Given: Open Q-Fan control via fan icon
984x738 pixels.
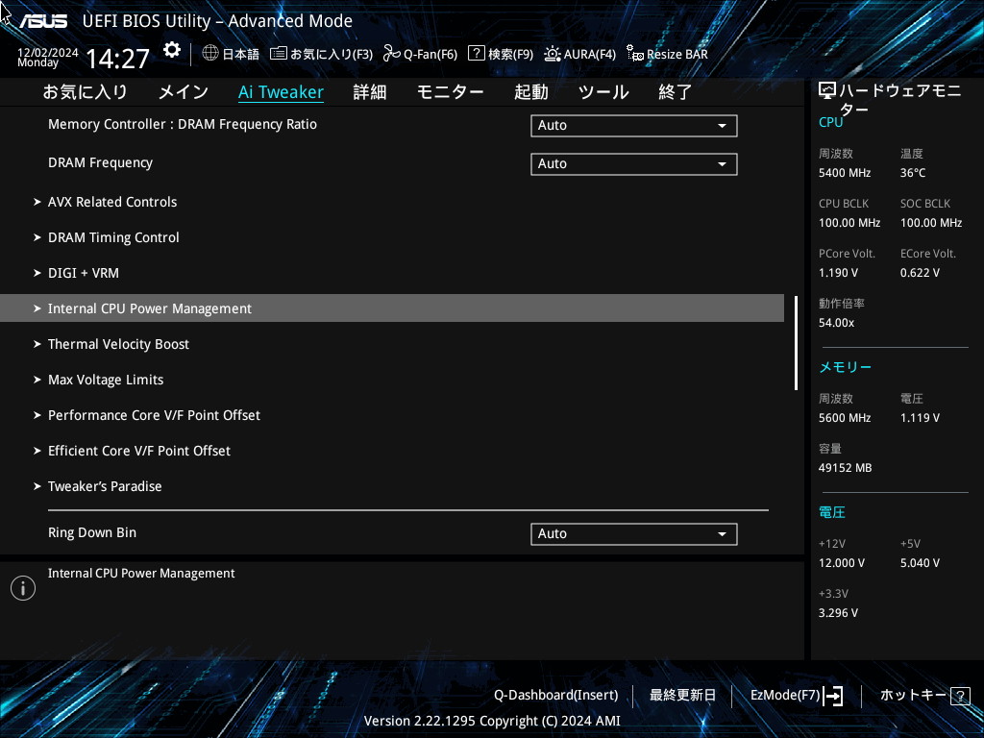Looking at the screenshot, I should tap(392, 54).
